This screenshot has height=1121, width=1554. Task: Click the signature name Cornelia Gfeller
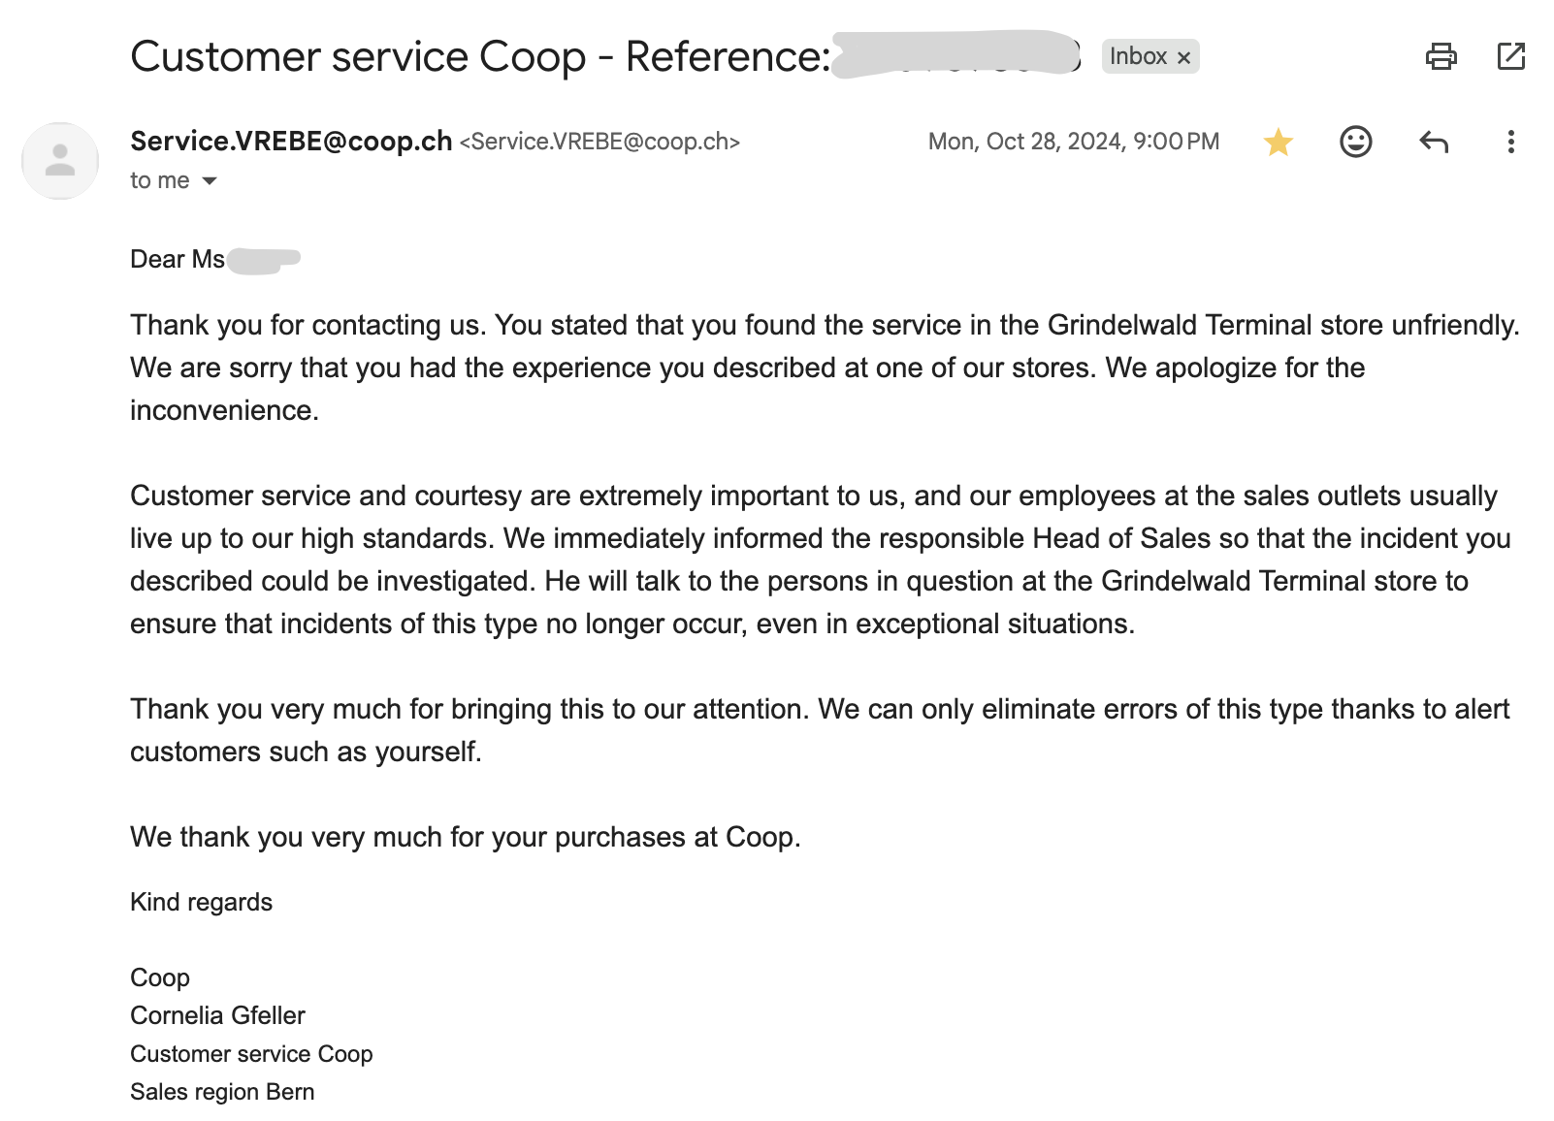(x=217, y=1015)
